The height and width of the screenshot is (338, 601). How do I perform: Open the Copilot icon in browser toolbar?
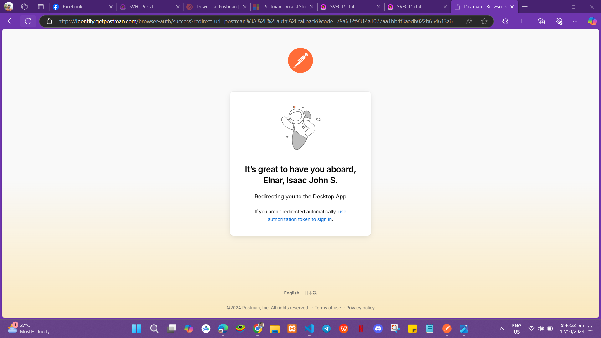click(592, 21)
